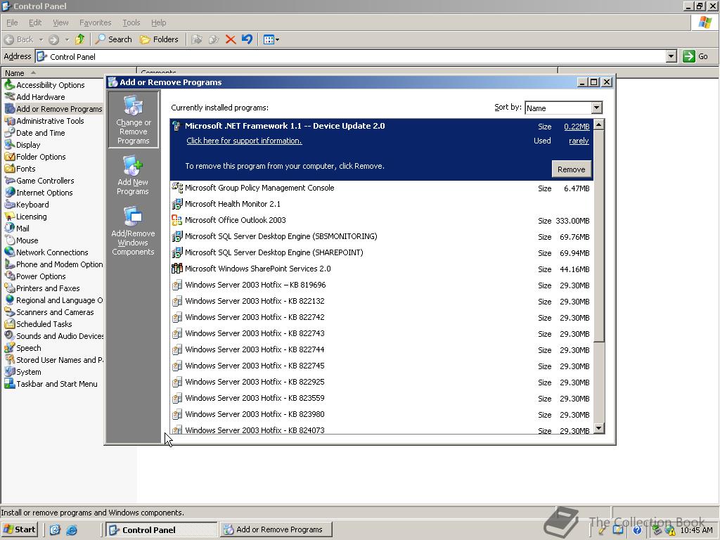Viewport: 720px width, 540px height.
Task: Open Add New Programs pane
Action: point(133,176)
